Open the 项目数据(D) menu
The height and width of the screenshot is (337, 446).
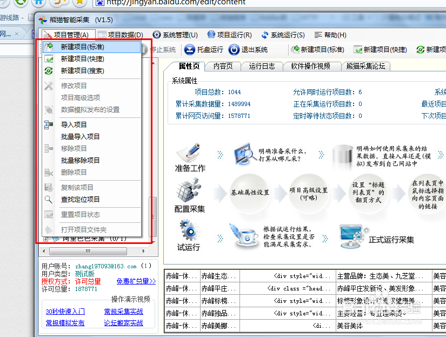point(121,35)
